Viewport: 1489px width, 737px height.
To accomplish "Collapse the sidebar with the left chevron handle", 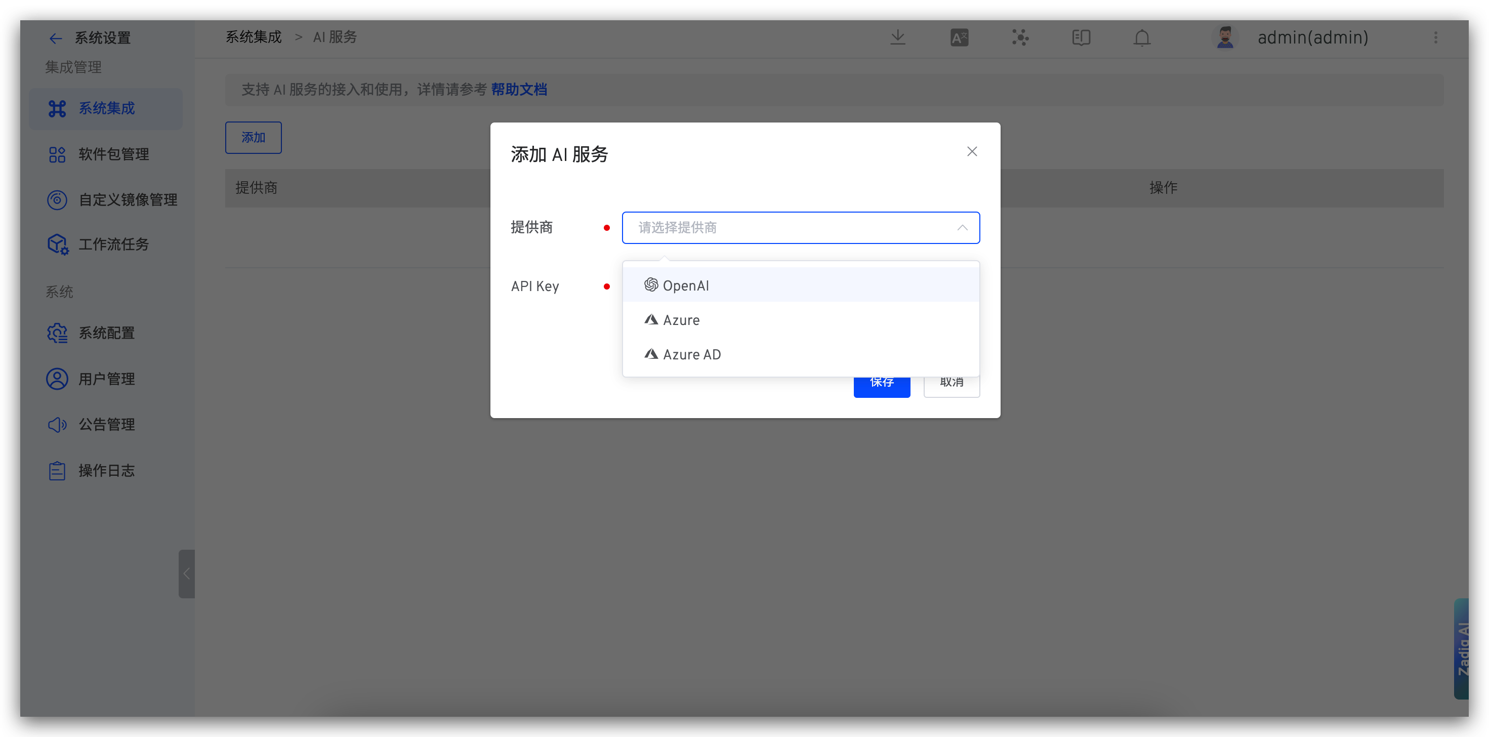I will pyautogui.click(x=186, y=574).
